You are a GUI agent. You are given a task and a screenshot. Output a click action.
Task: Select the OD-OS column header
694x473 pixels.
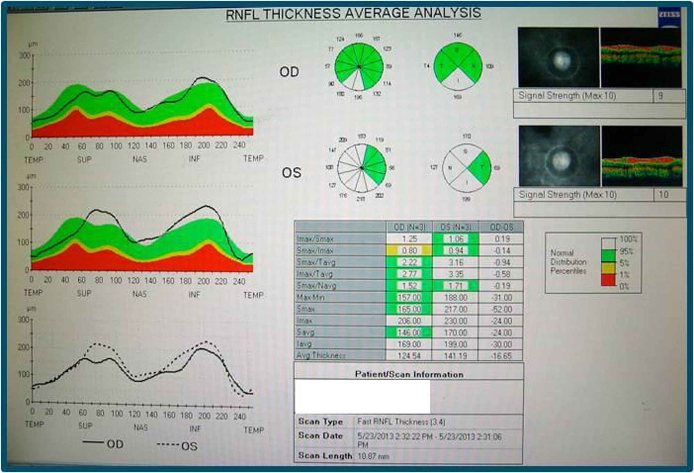click(501, 227)
